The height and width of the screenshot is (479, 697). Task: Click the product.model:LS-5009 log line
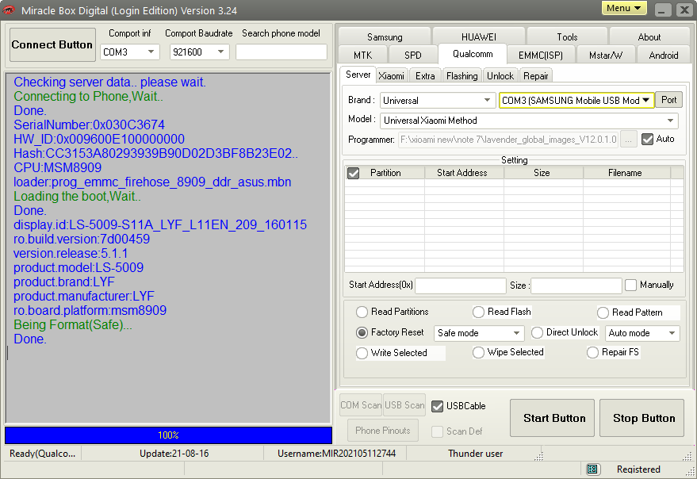(79, 267)
